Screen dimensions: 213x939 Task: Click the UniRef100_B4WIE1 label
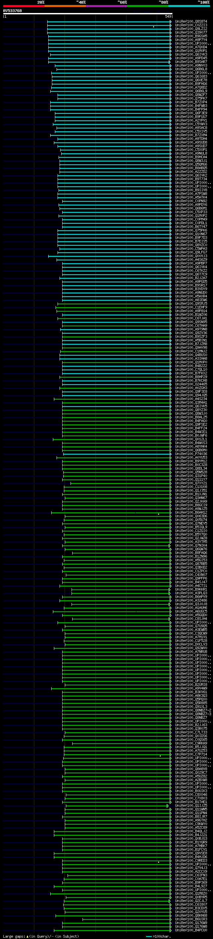click(x=191, y=432)
